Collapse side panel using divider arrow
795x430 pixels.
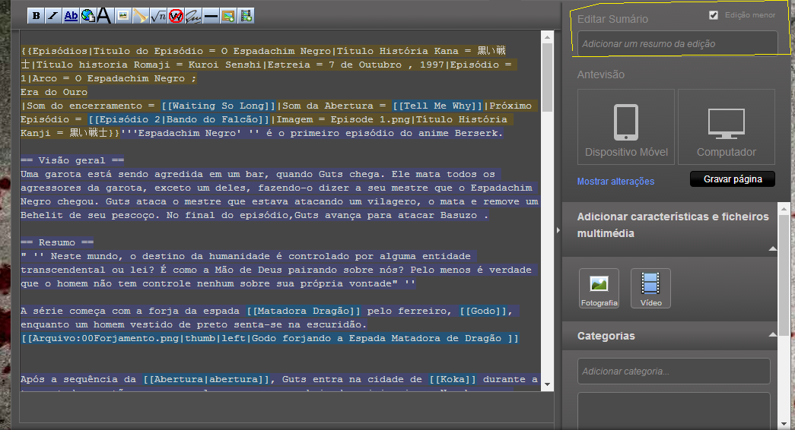pyautogui.click(x=558, y=230)
